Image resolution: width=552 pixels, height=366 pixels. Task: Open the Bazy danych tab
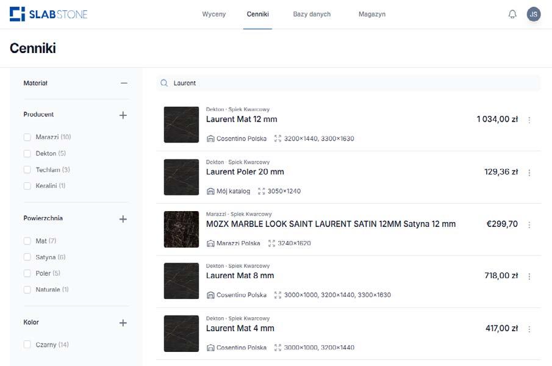pos(312,14)
